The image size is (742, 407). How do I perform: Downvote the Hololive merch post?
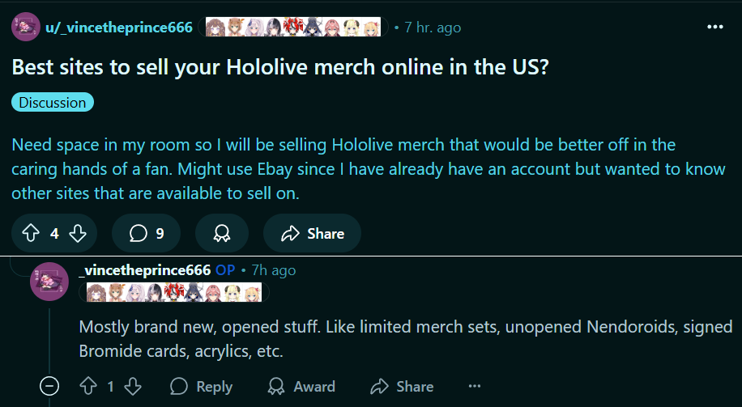click(79, 234)
